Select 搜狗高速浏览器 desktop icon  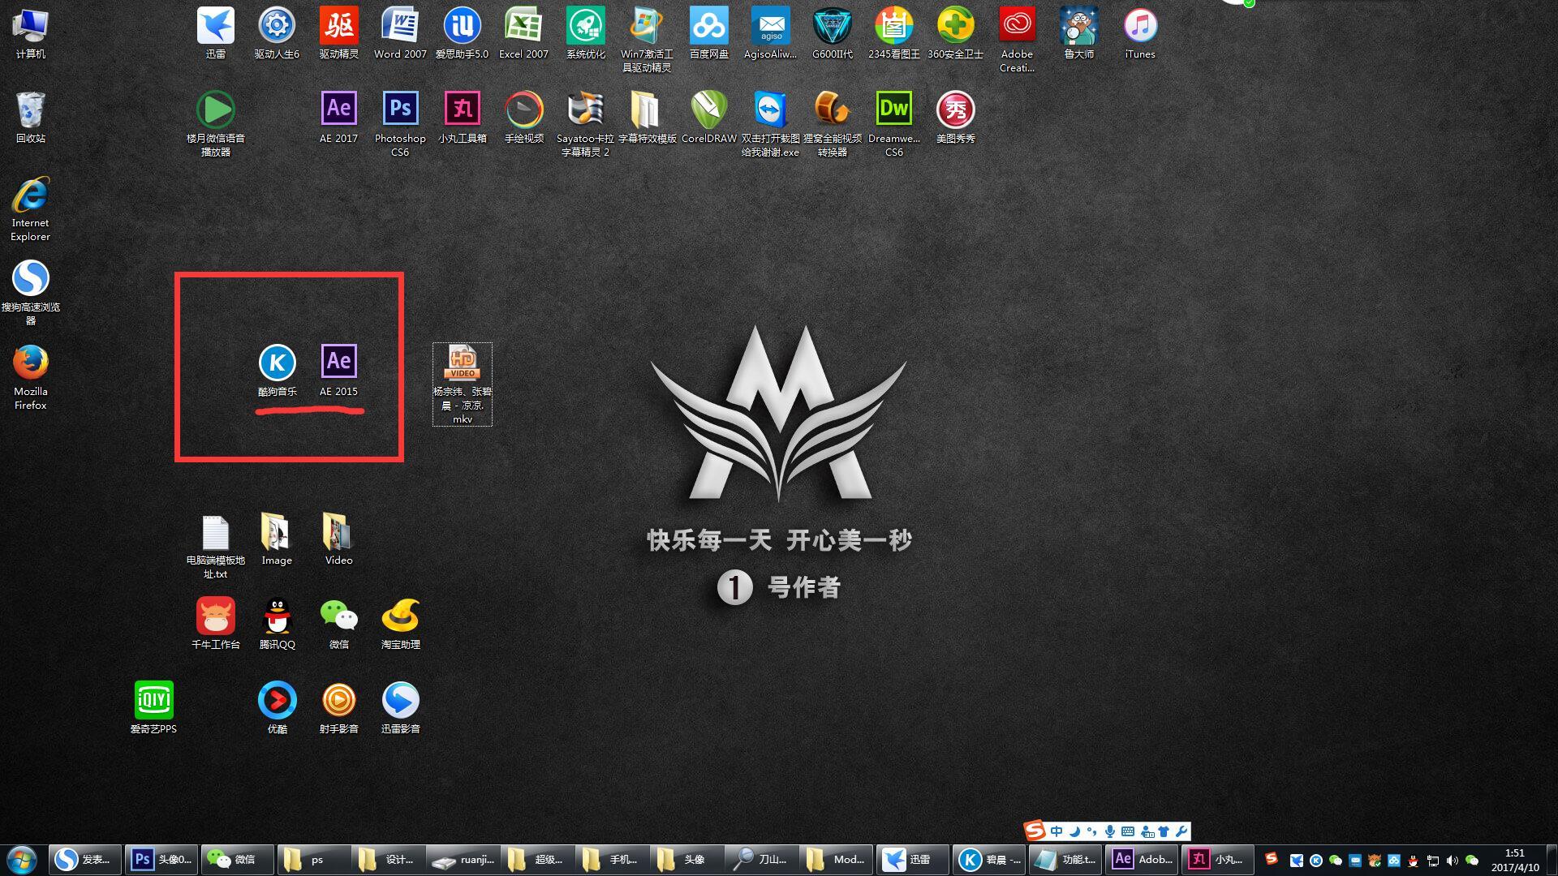(30, 293)
